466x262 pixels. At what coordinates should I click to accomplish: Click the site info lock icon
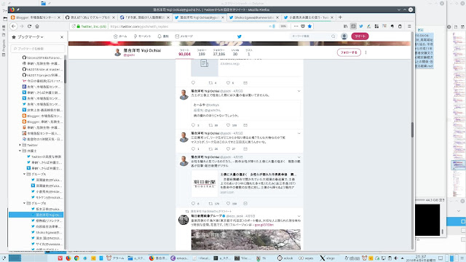point(79,26)
